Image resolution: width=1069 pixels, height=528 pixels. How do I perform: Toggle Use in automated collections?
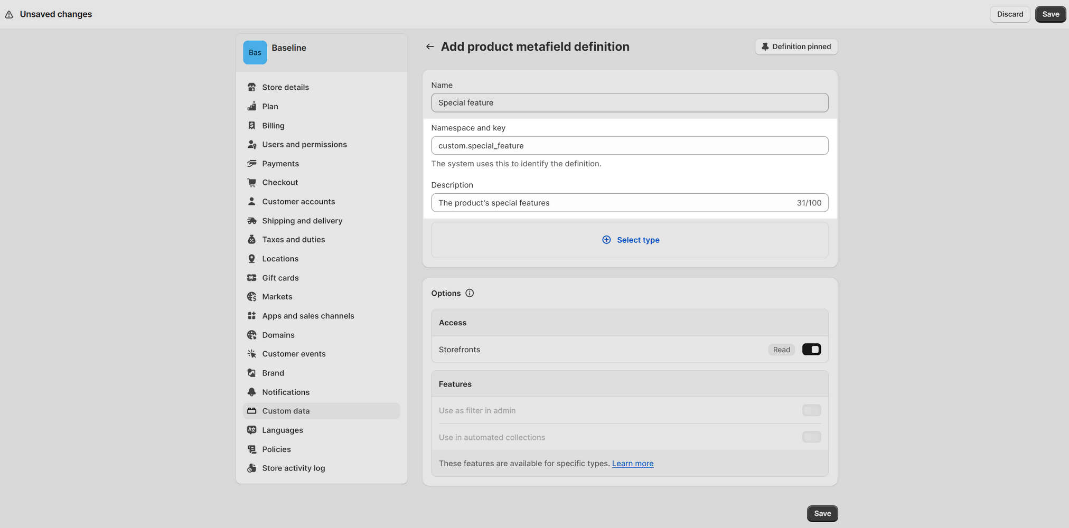tap(811, 437)
